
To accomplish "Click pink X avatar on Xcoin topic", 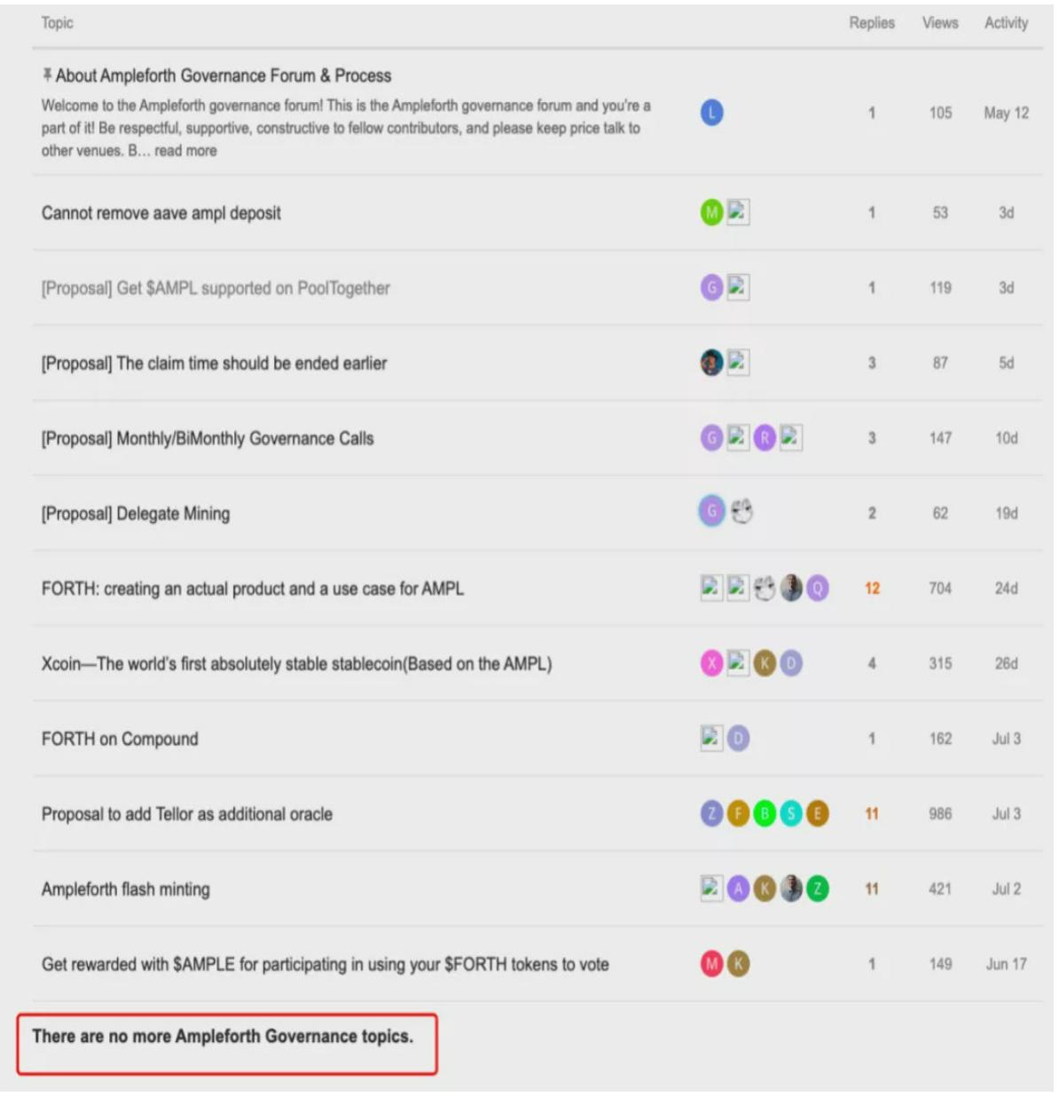I will coord(711,663).
